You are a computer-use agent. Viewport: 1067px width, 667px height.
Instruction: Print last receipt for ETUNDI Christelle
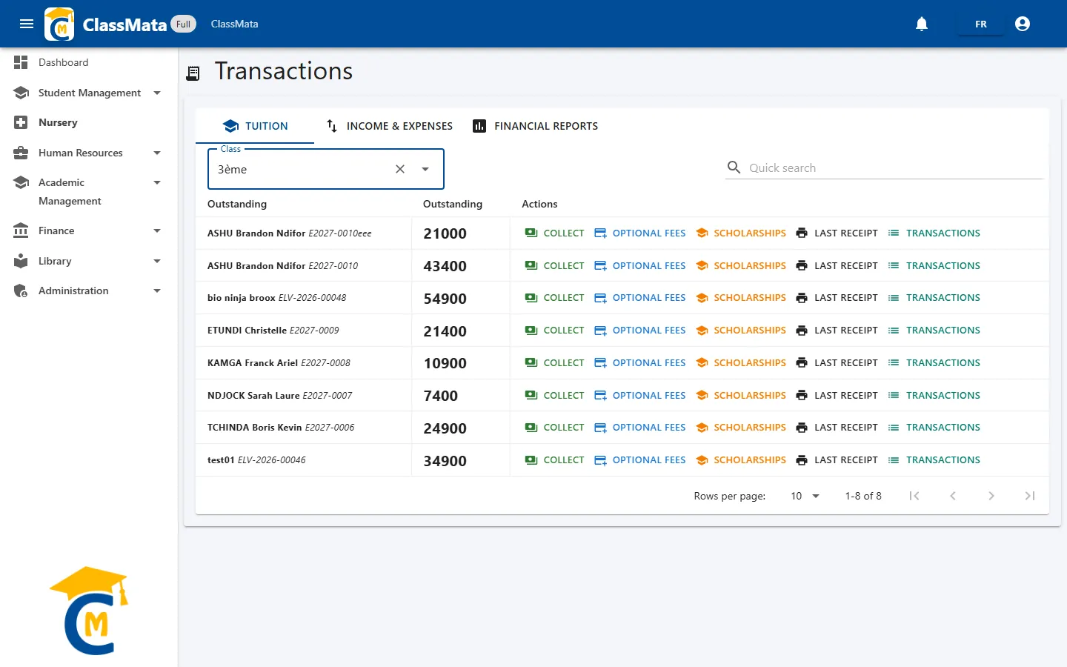837,330
